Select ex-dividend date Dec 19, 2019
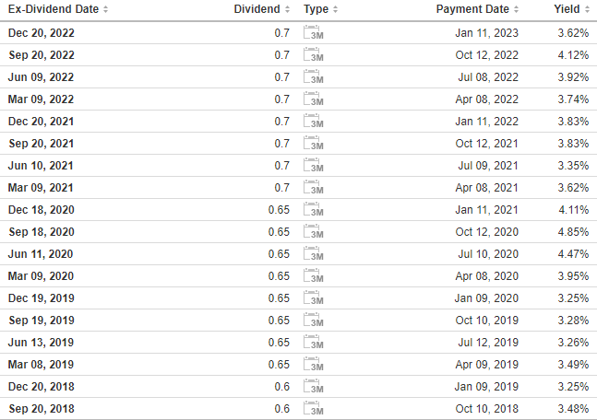This screenshot has height=420, width=597. click(x=42, y=298)
